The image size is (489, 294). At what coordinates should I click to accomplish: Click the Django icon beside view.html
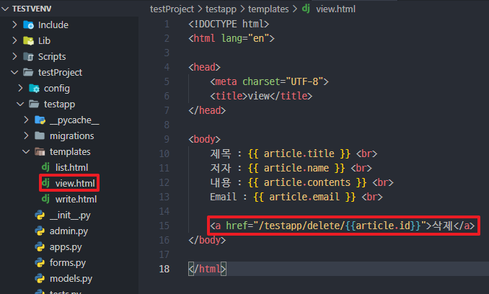[x=45, y=183]
